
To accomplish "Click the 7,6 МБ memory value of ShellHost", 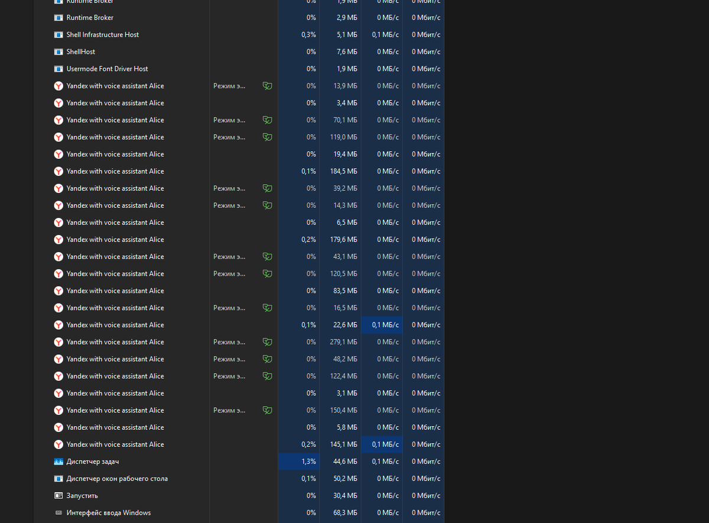I will pyautogui.click(x=347, y=52).
